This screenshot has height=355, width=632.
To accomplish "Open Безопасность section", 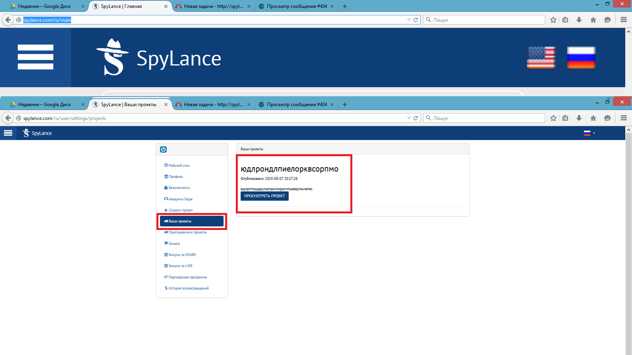I will pyautogui.click(x=179, y=188).
